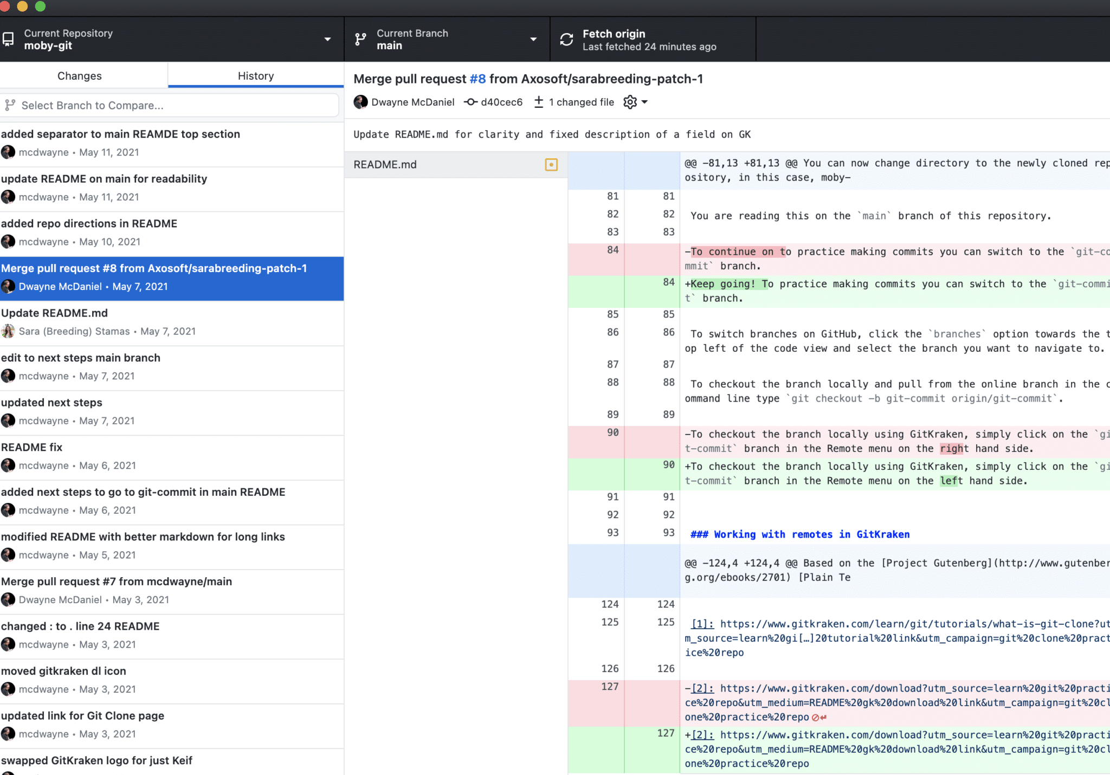This screenshot has width=1110, height=775.
Task: Select commit 'modified README with better markdown'
Action: tap(172, 547)
